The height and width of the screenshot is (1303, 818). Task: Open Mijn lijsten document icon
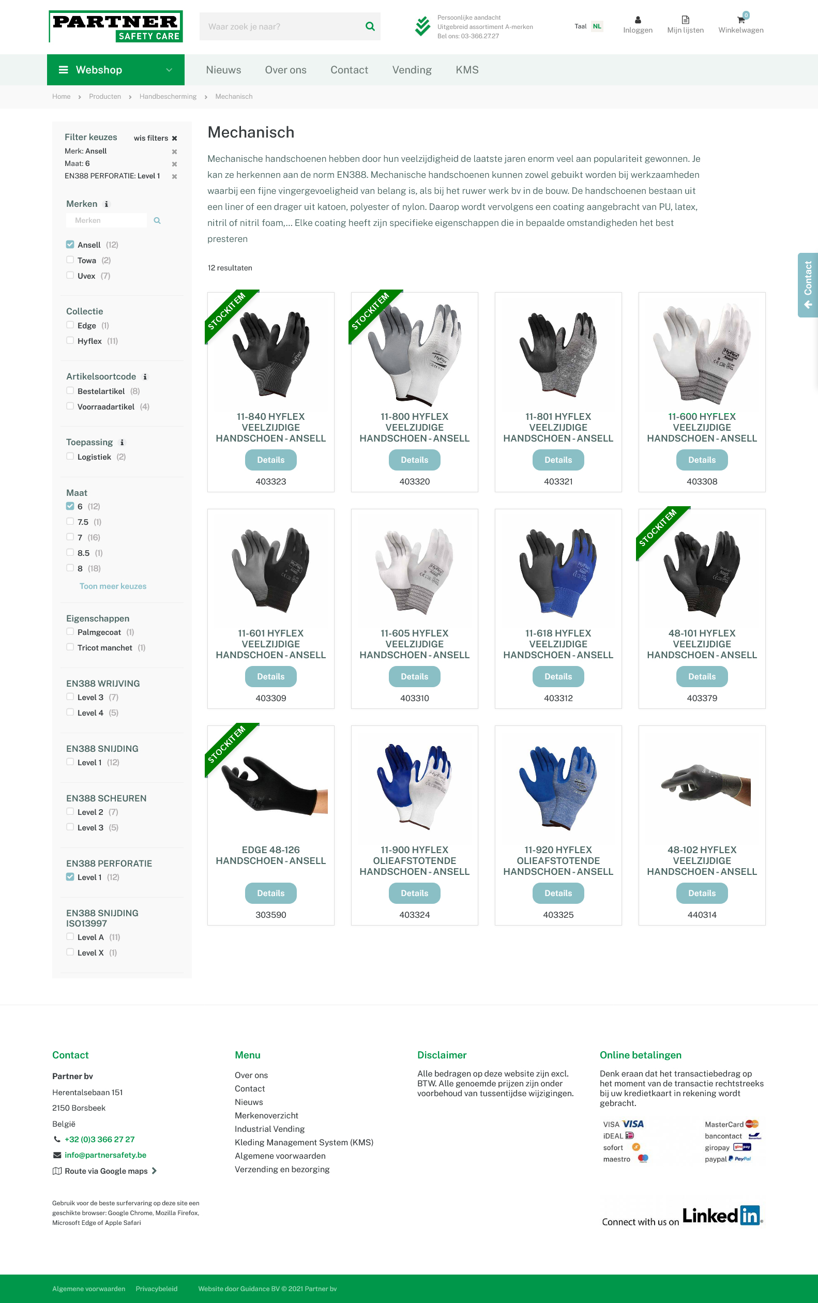pos(686,20)
